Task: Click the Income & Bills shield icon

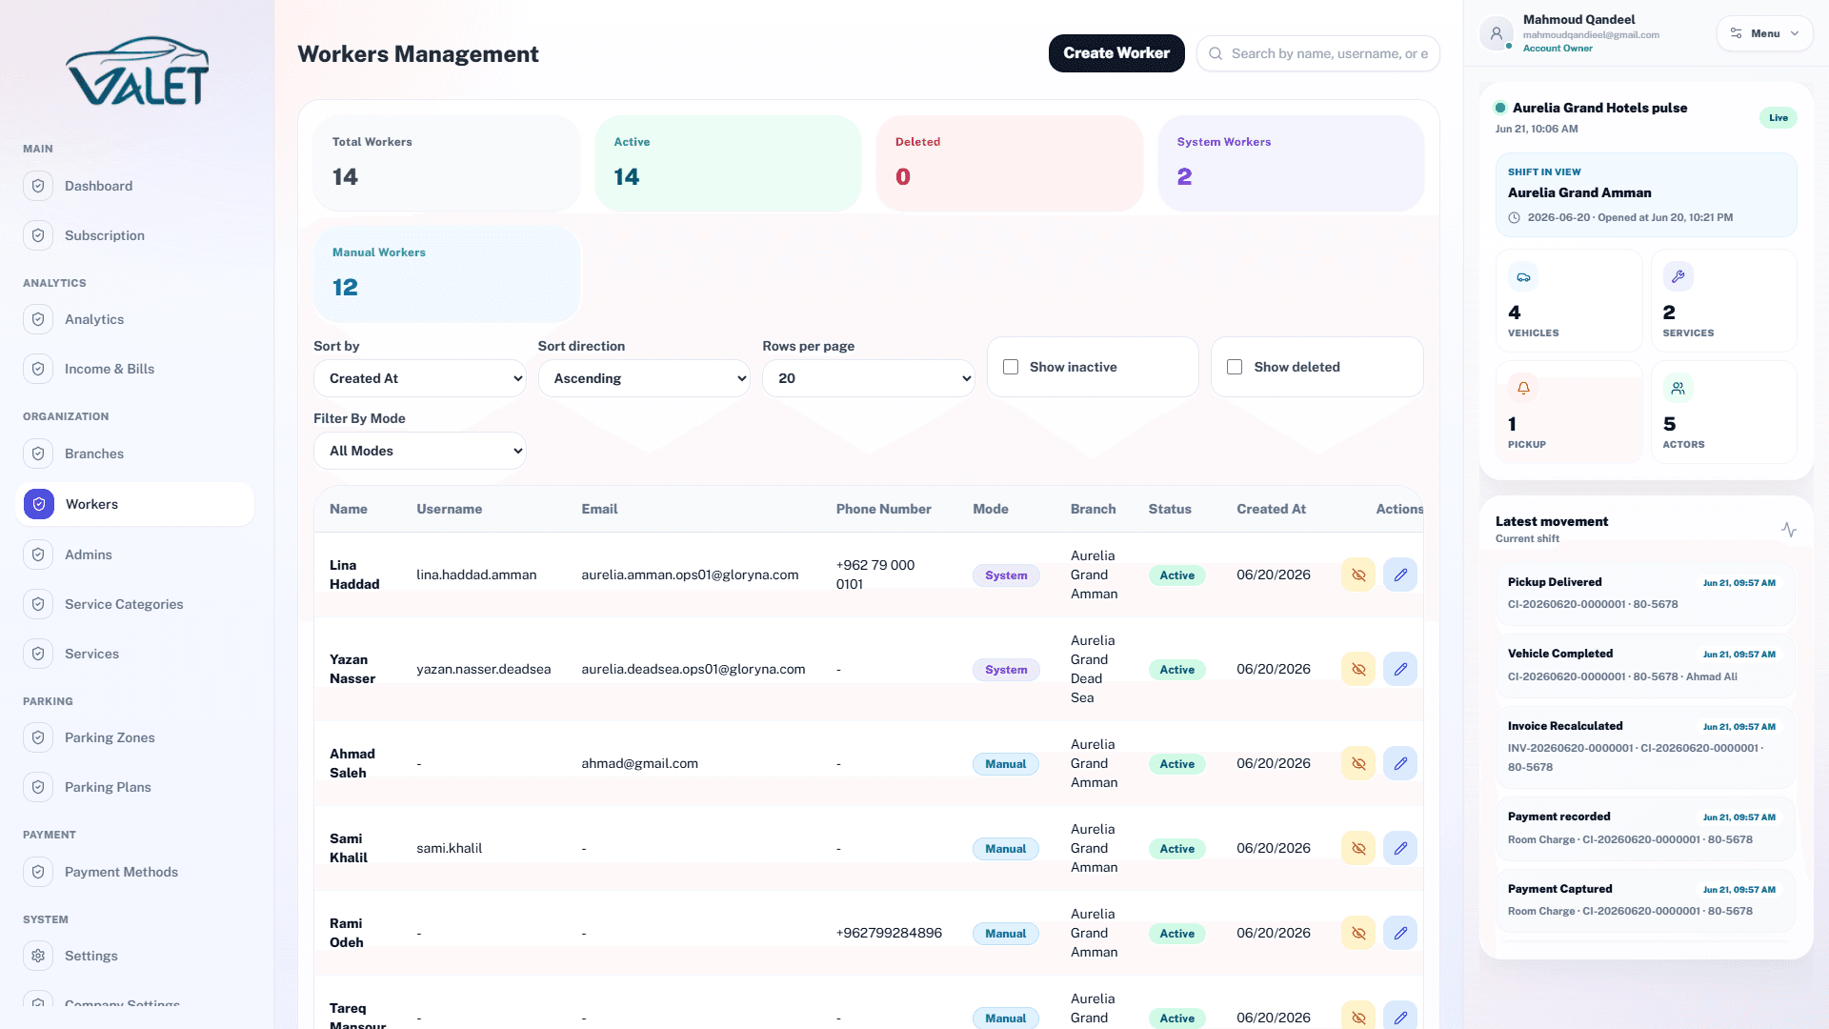Action: 38,369
